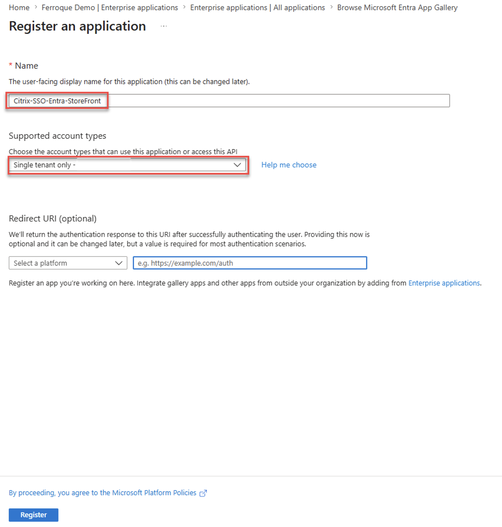The height and width of the screenshot is (527, 502).
Task: Go to Home breadcrumb
Action: [x=19, y=7]
